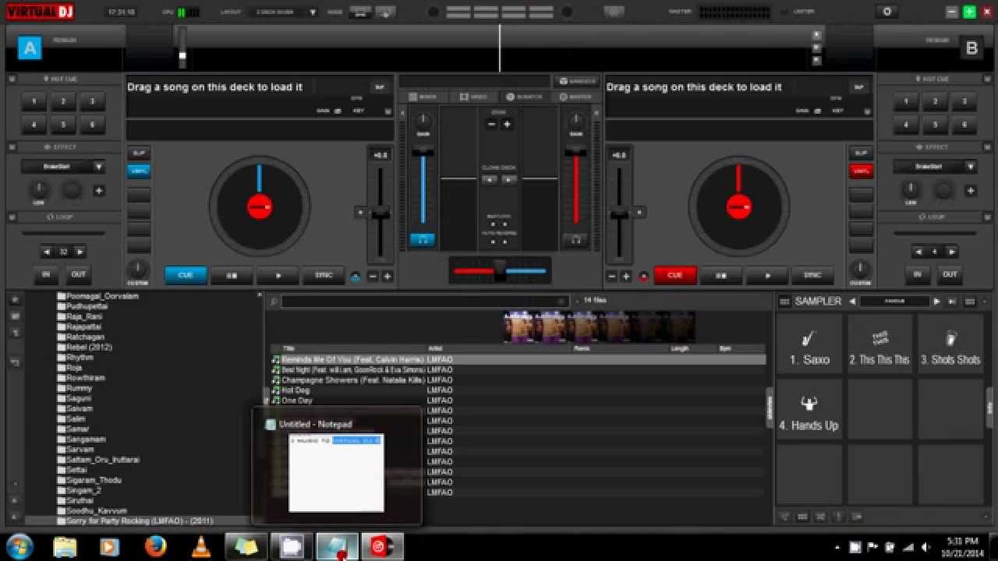Click the zoom plus button in mixer
998x561 pixels.
point(507,124)
